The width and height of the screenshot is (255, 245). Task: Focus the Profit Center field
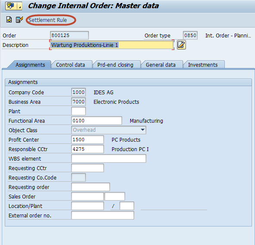click(x=88, y=140)
